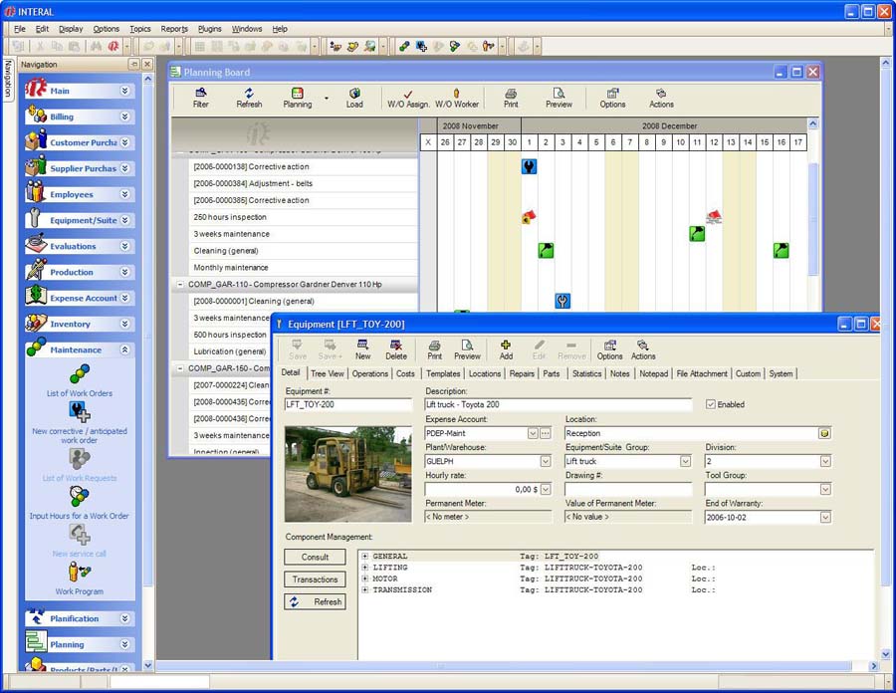
Task: Open Planning icon in Planning Board toolbar
Action: point(298,99)
